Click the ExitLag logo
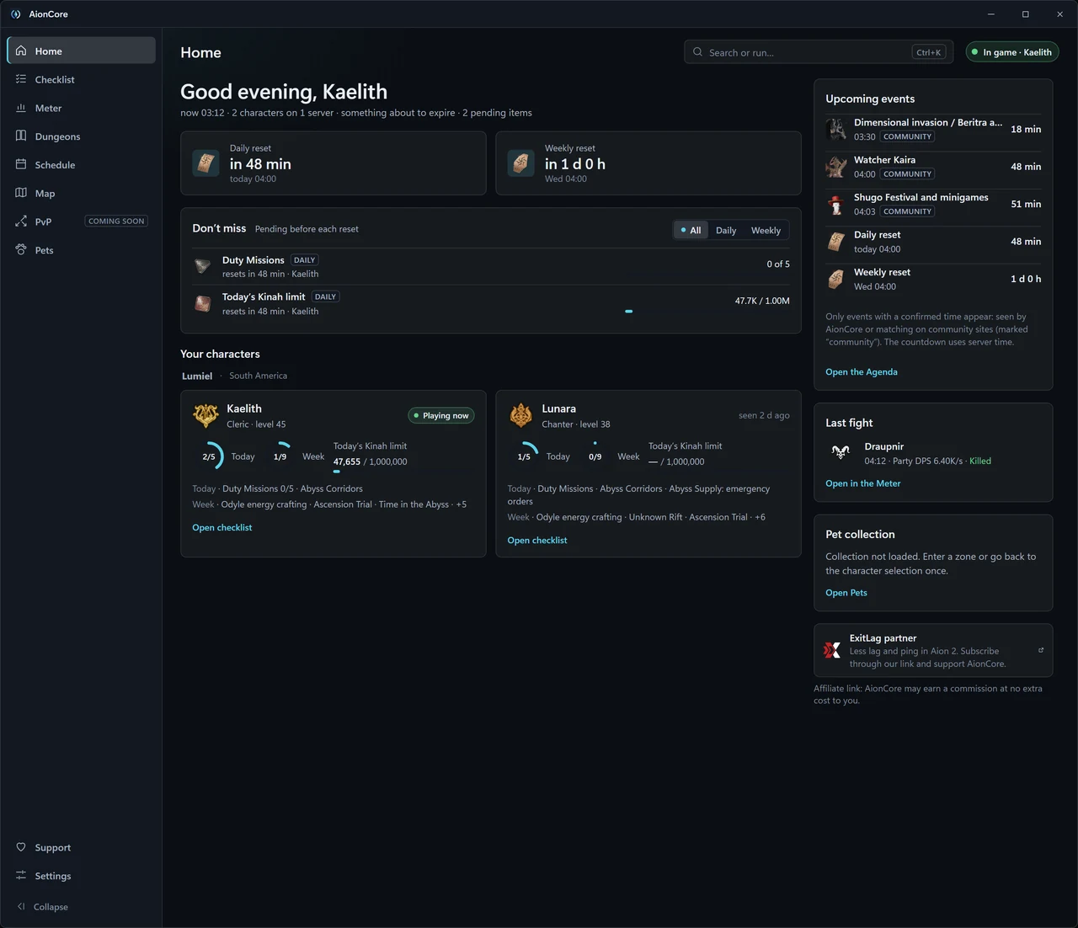 [832, 650]
